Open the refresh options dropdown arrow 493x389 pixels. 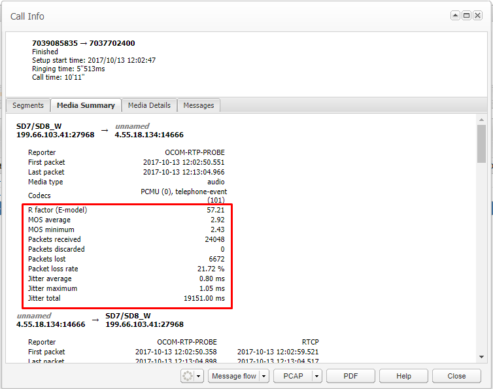click(199, 376)
